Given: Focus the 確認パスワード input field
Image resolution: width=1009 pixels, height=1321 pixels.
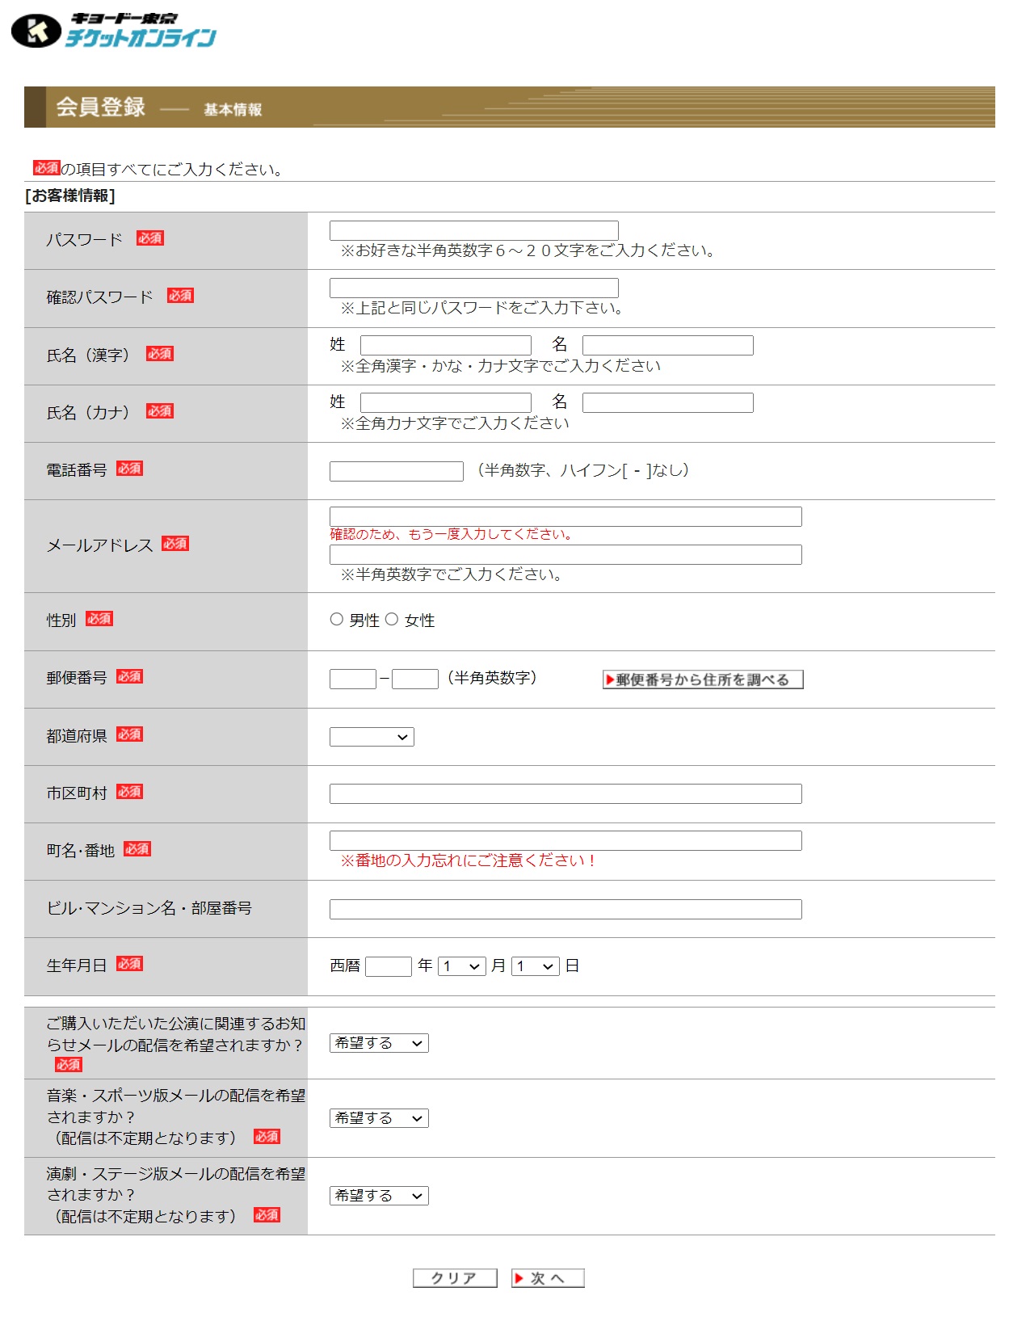Looking at the screenshot, I should [x=474, y=288].
